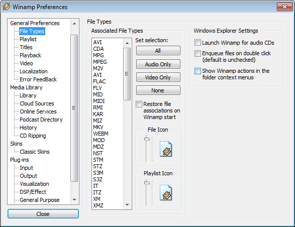Click the file types list down arrow

[x=127, y=205]
